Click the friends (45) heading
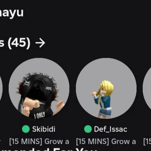 coord(15,43)
